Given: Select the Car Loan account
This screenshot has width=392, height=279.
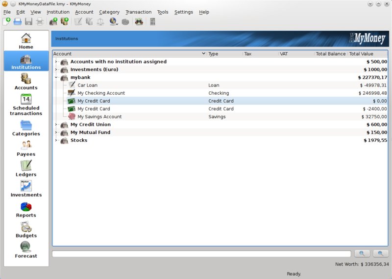Looking at the screenshot, I should click(x=220, y=86).
